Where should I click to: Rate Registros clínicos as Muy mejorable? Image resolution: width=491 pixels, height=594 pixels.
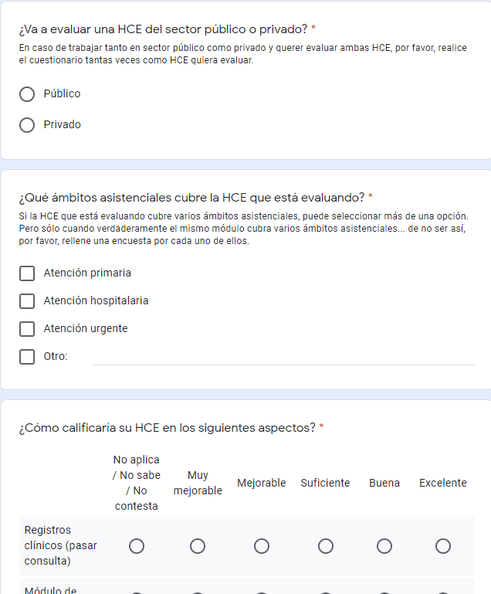198,546
